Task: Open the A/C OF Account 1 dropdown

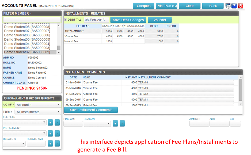Action: [x=37, y=104]
